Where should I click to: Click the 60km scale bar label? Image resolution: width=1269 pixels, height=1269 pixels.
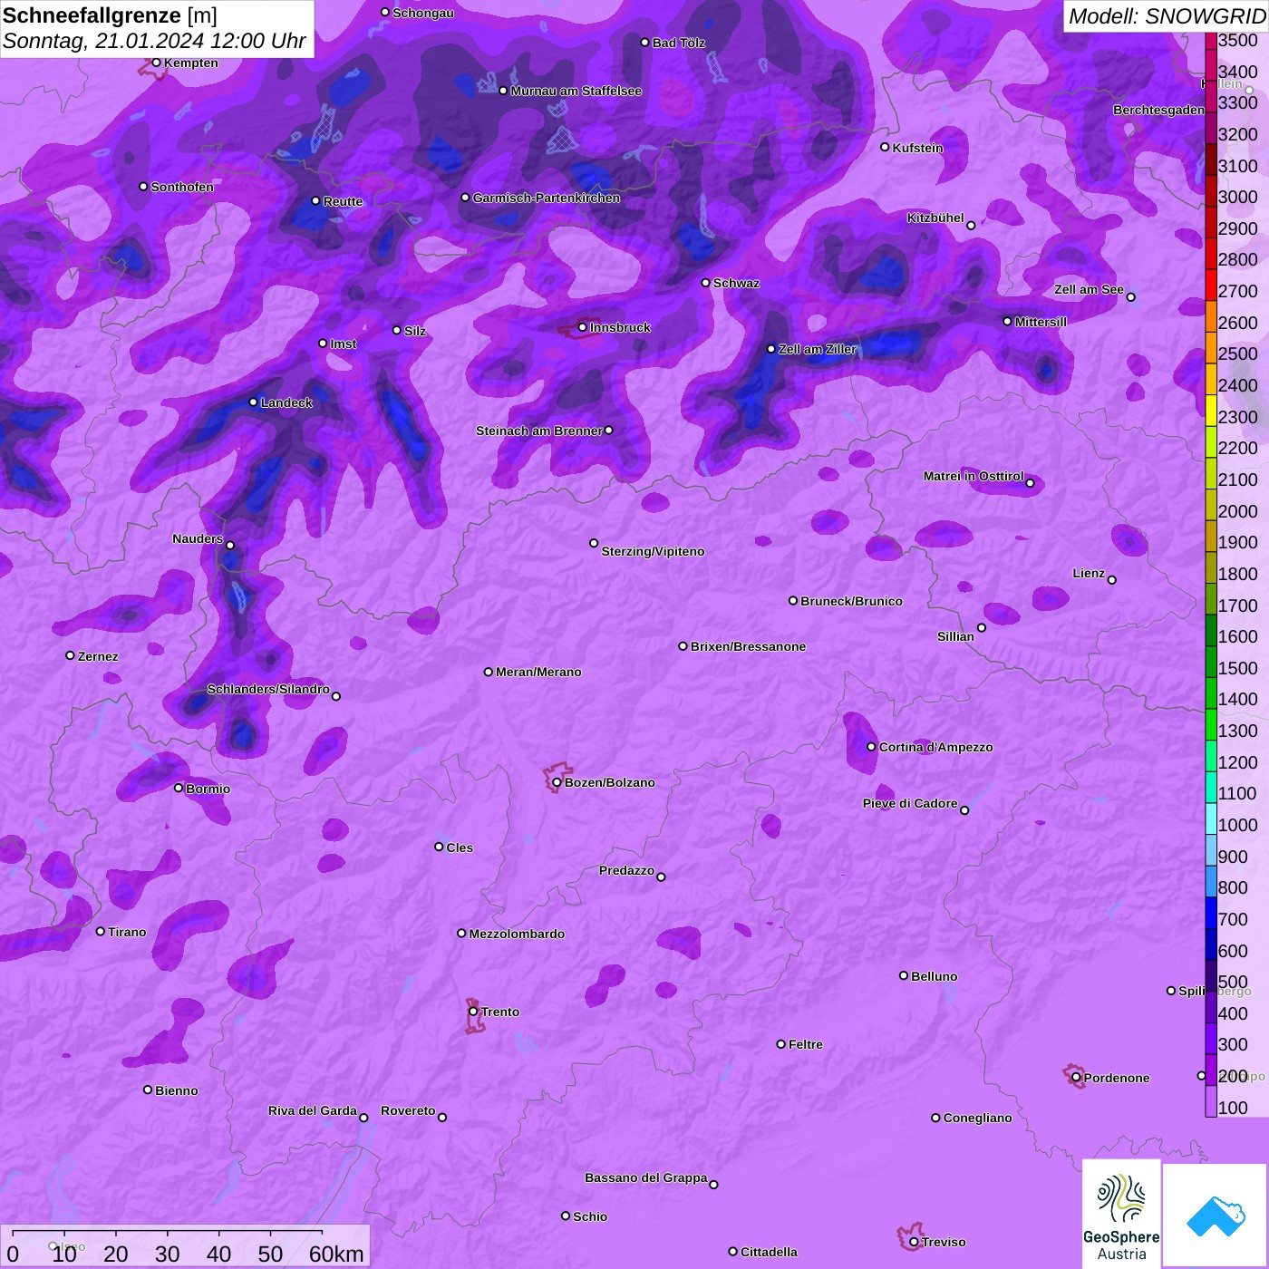tap(336, 1254)
